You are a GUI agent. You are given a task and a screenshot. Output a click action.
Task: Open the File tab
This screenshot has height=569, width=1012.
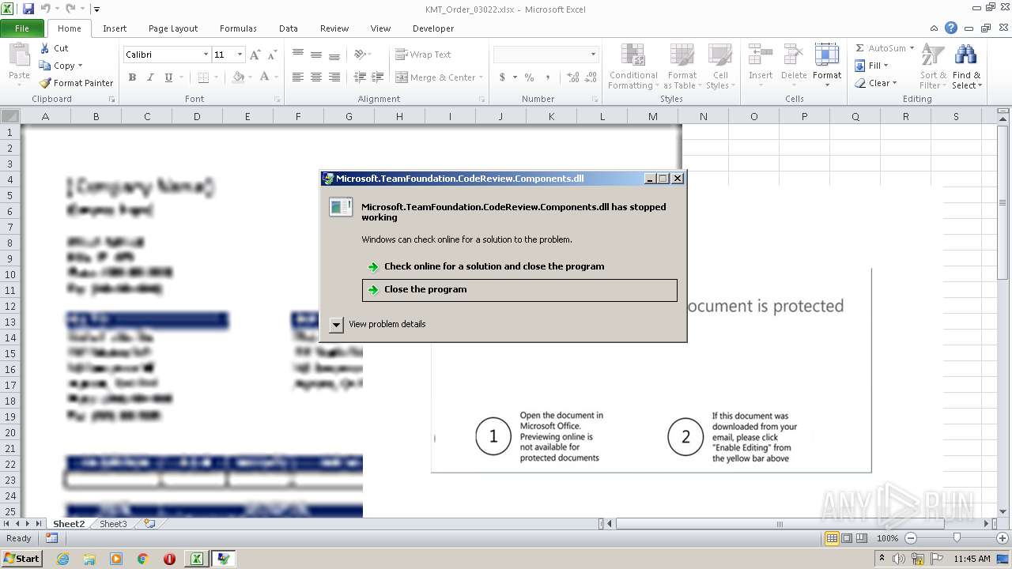[x=22, y=28]
